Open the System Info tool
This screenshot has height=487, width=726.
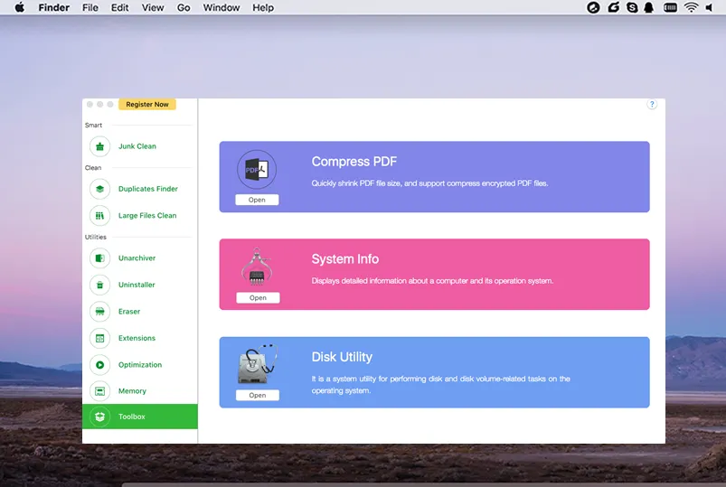pos(258,297)
